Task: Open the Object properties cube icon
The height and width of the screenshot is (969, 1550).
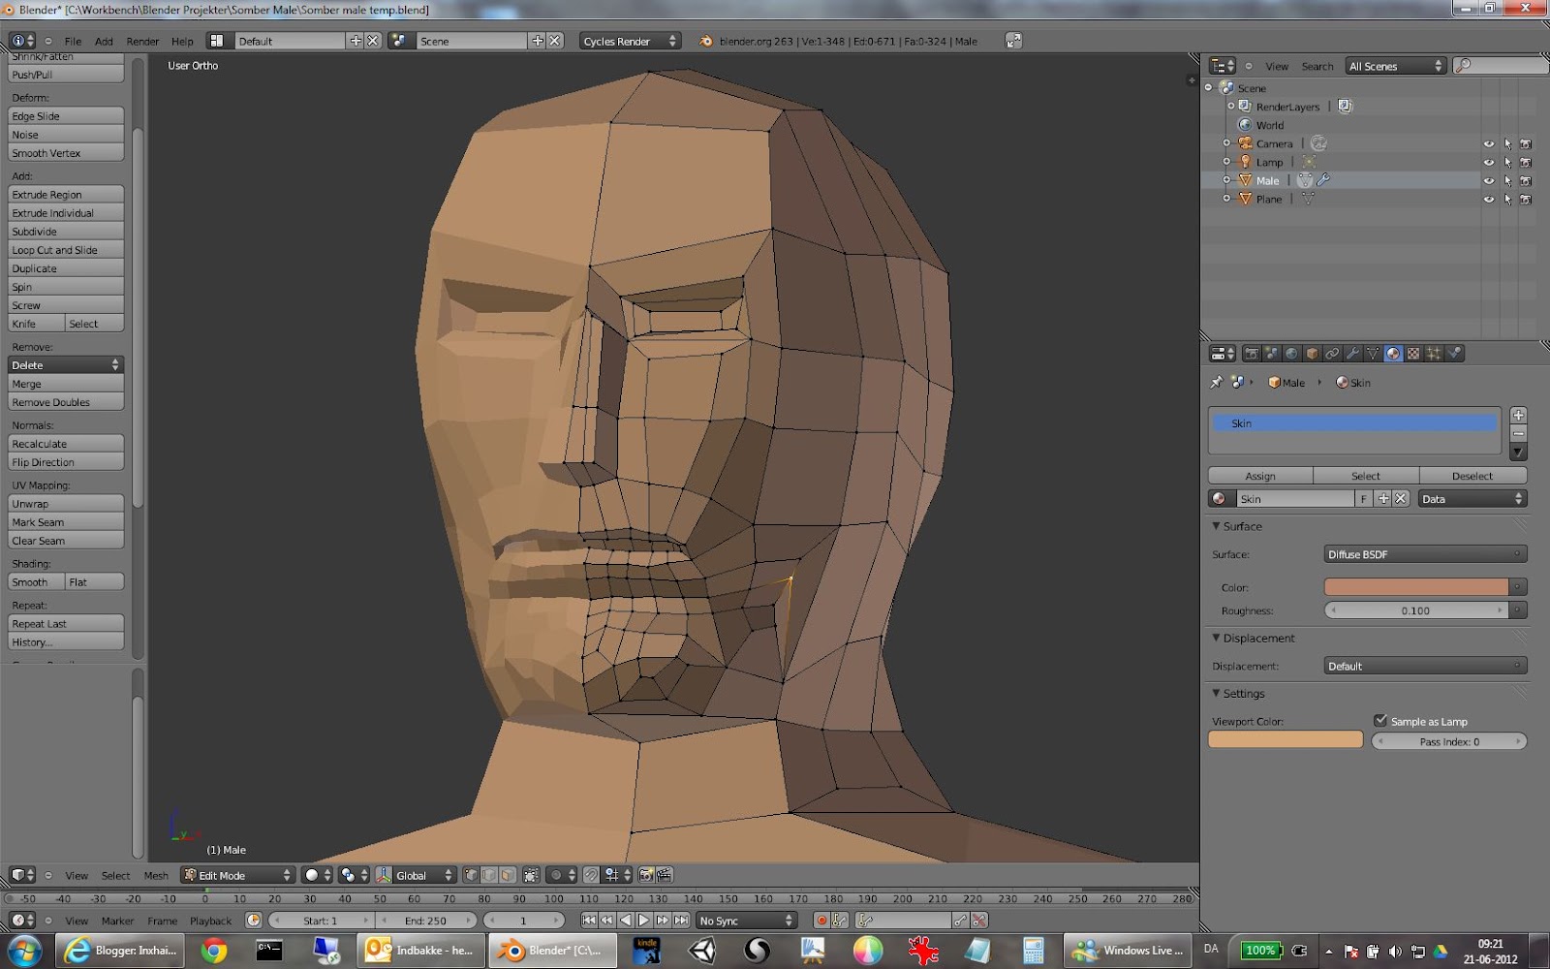Action: coord(1313,354)
